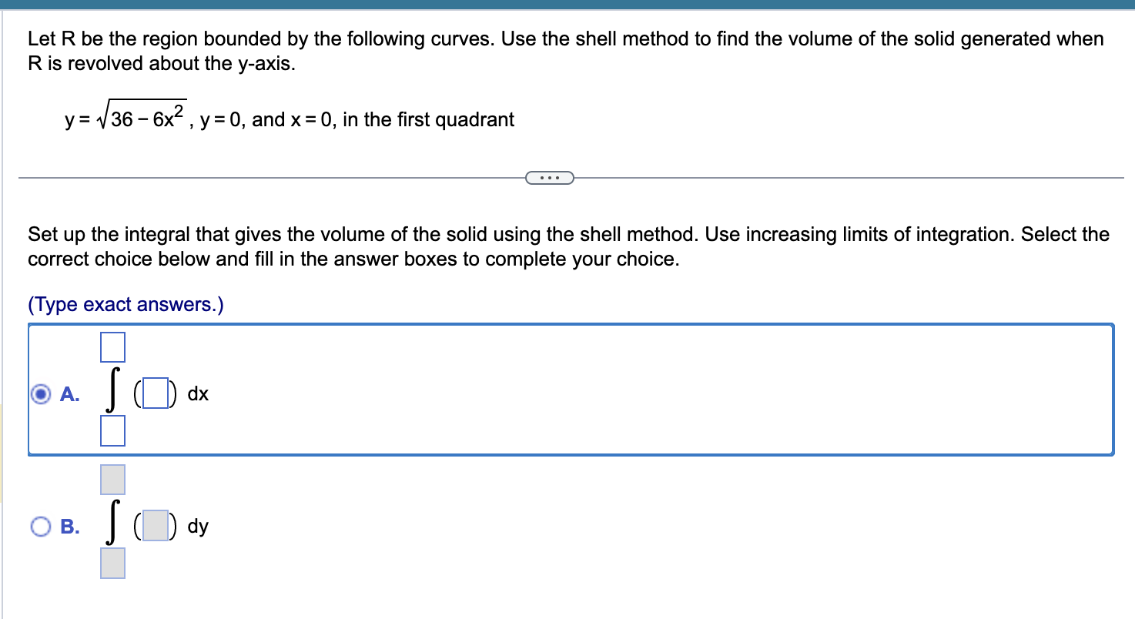Select radio button for choice A
The width and height of the screenshot is (1135, 619).
coord(42,394)
